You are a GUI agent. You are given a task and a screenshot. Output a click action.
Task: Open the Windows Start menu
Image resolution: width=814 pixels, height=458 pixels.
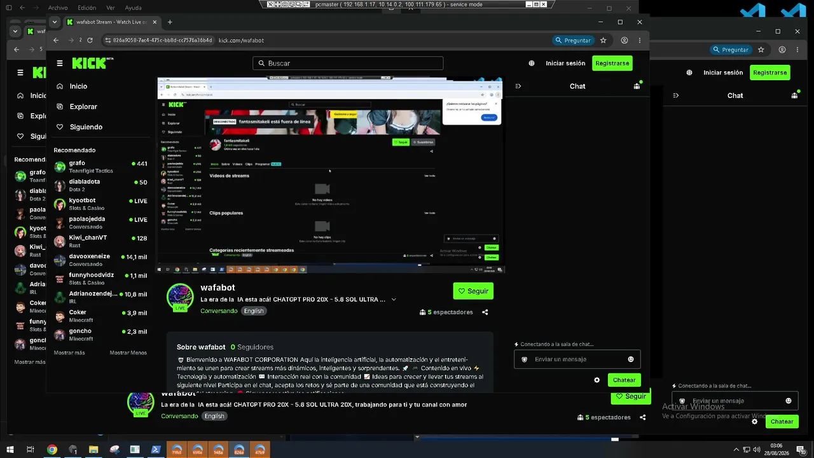(10, 450)
